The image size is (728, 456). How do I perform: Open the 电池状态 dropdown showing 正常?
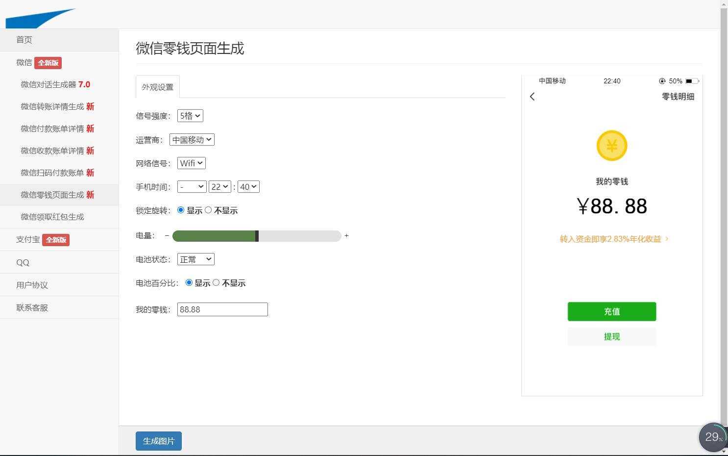point(195,259)
